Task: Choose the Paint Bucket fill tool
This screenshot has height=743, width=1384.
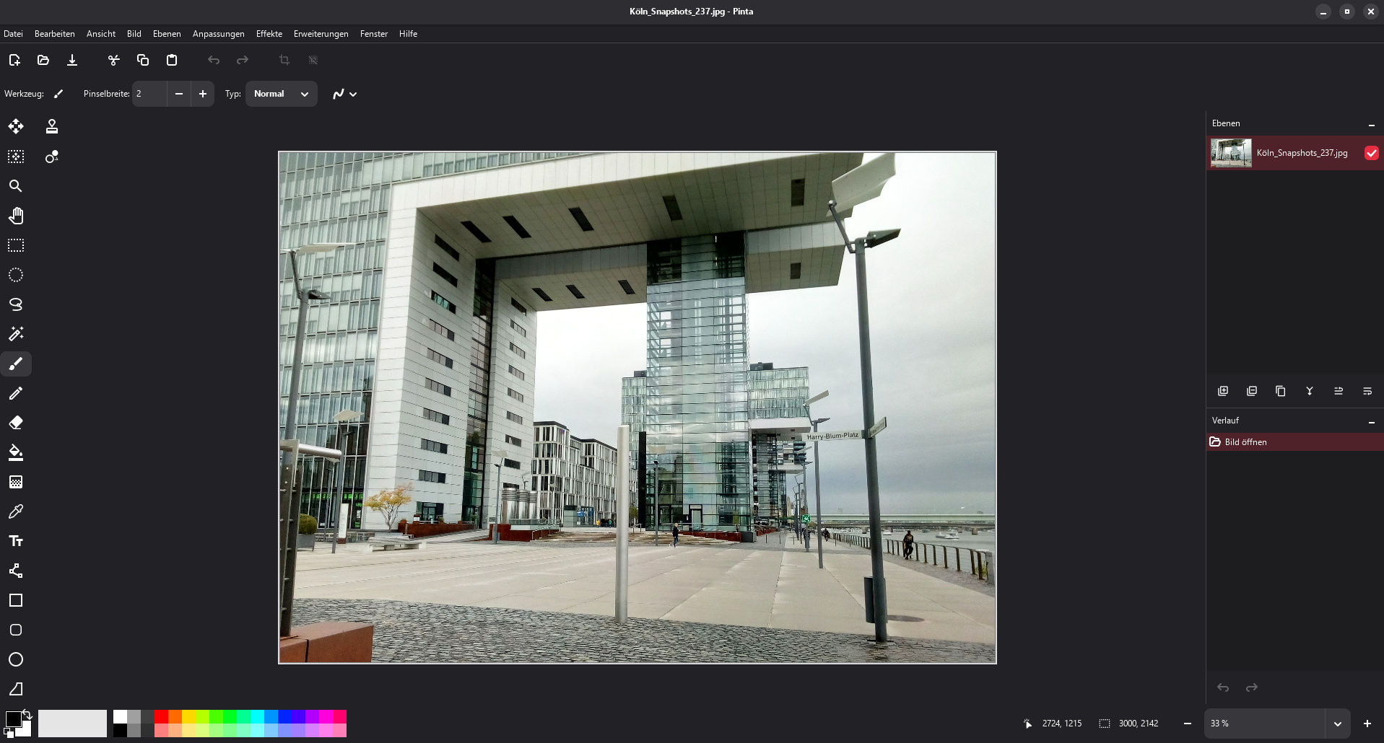Action: tap(16, 452)
